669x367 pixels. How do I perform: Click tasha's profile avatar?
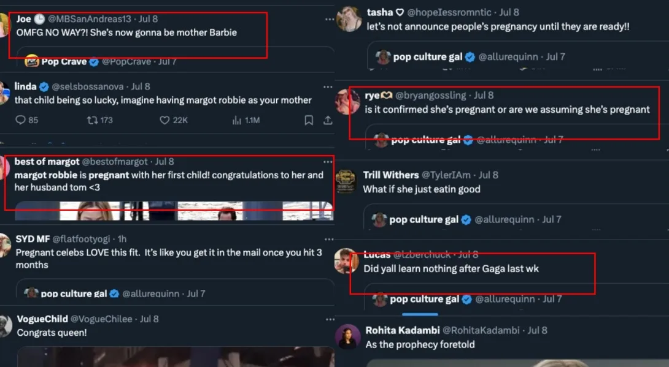coord(349,19)
